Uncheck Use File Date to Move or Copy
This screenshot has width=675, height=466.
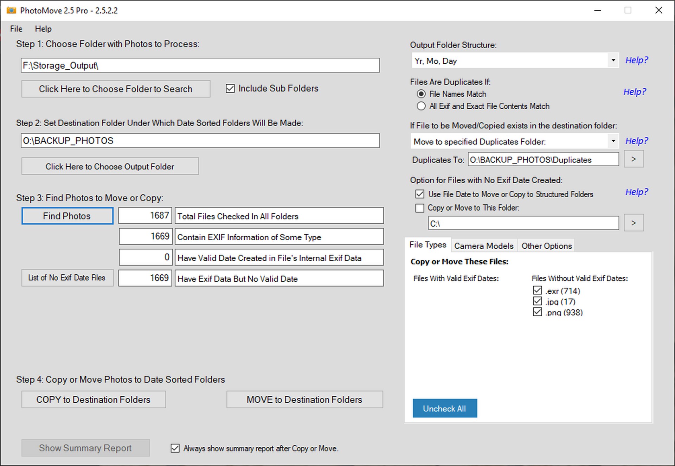click(x=420, y=194)
